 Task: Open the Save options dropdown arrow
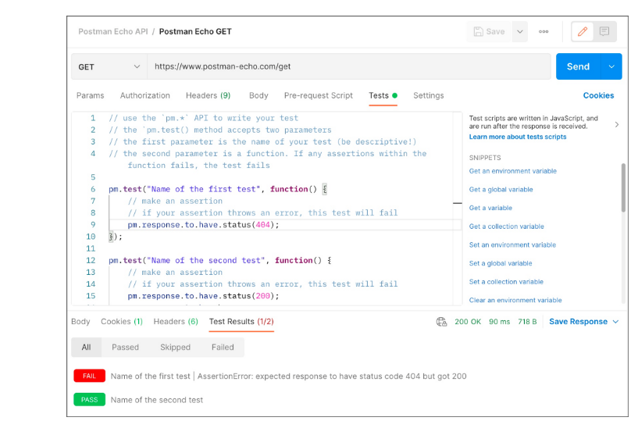(x=520, y=32)
